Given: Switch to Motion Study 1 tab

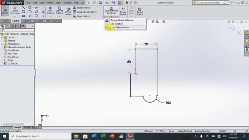Looking at the screenshot, I should click(32, 128).
